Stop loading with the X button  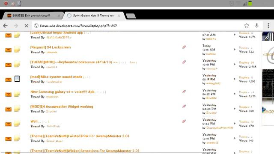[27, 26]
